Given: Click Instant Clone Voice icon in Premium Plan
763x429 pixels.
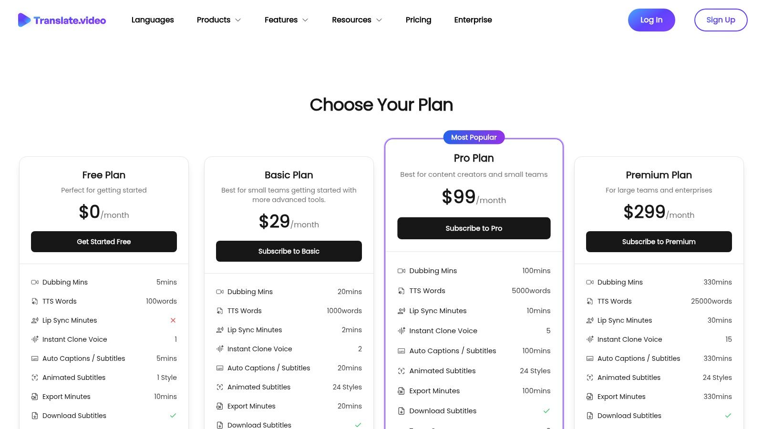Looking at the screenshot, I should tap(590, 339).
